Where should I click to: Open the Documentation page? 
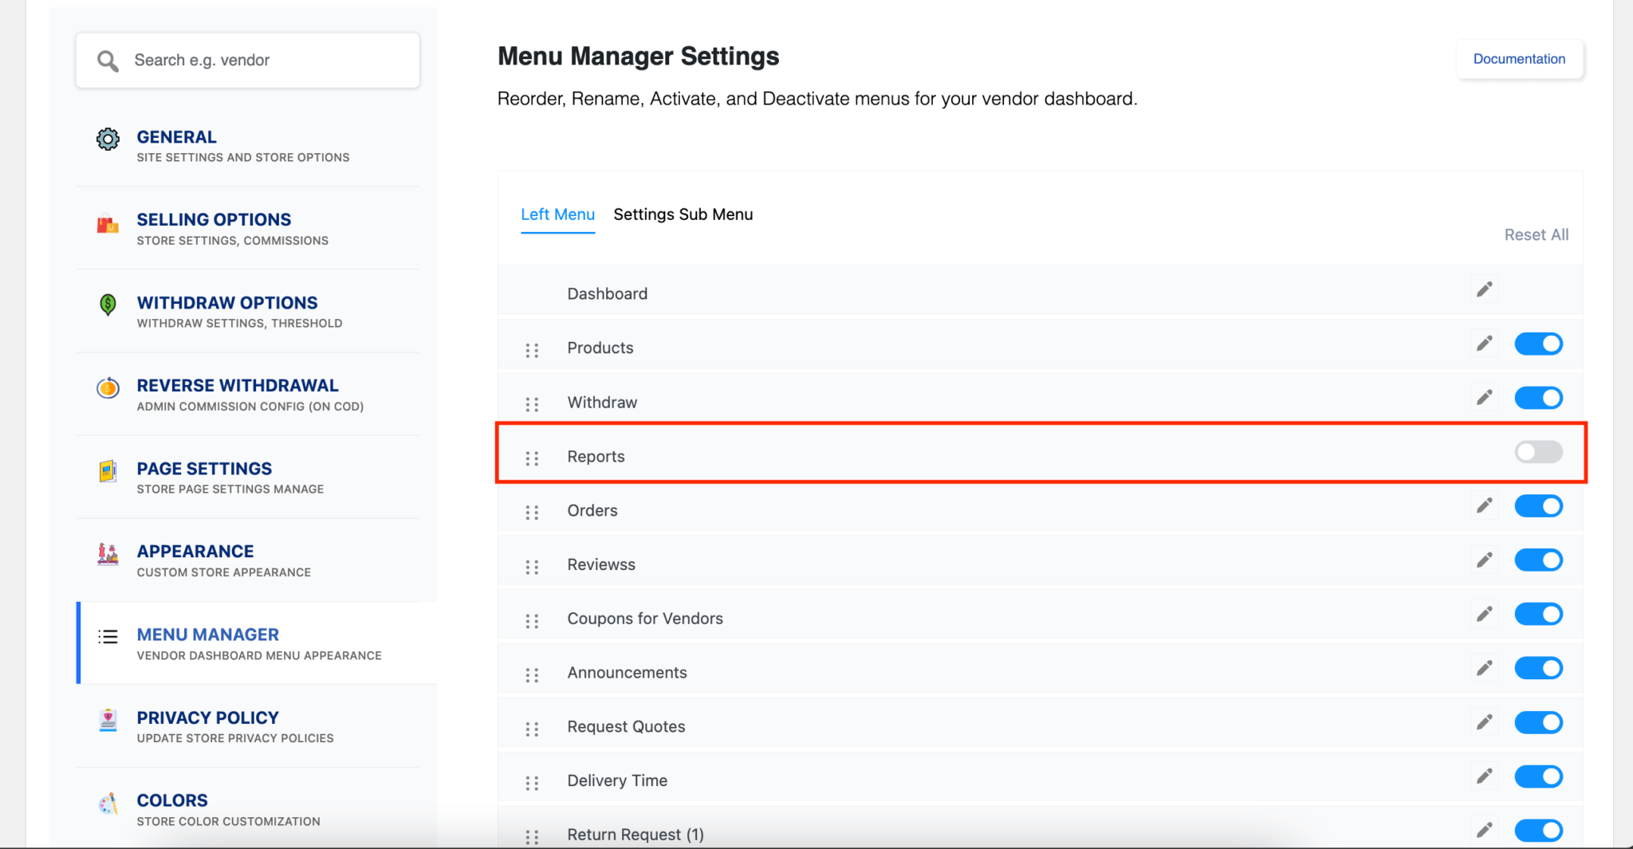click(x=1518, y=59)
